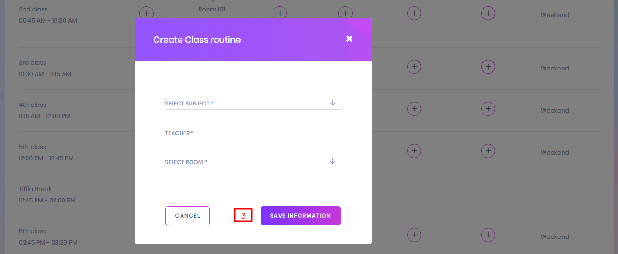Click the arrow beside Select Subject
The height and width of the screenshot is (254, 618).
(333, 103)
